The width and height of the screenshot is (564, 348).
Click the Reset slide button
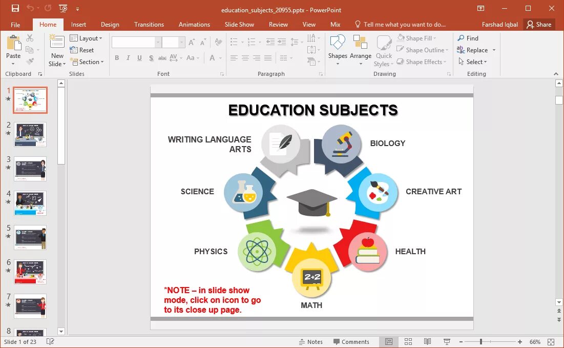[x=82, y=50]
